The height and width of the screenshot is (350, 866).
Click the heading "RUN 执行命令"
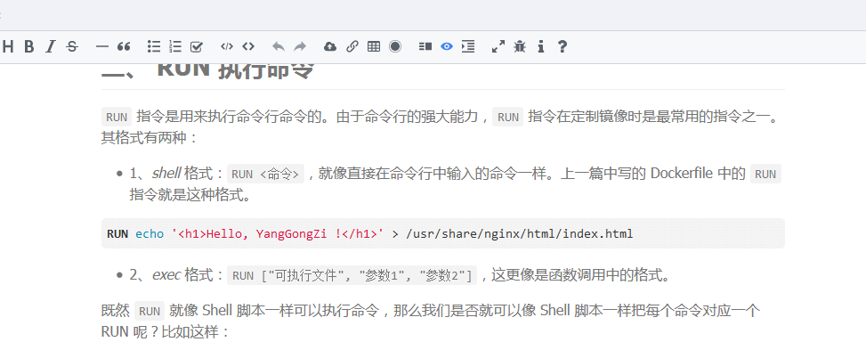pos(236,70)
